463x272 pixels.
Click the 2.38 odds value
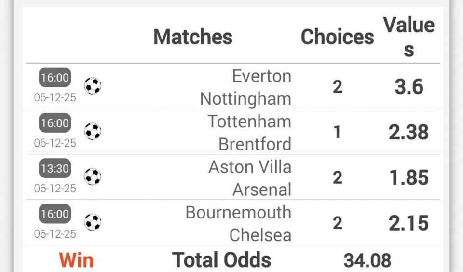pos(409,132)
